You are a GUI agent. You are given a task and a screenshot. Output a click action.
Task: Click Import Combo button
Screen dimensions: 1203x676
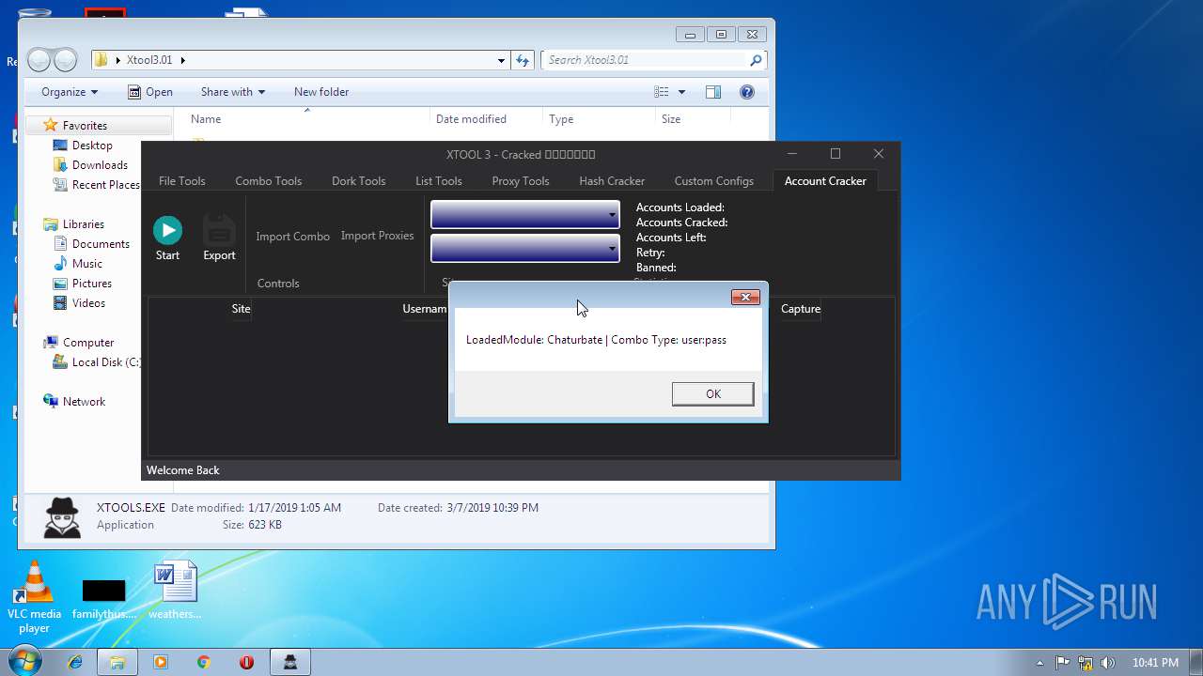292,237
